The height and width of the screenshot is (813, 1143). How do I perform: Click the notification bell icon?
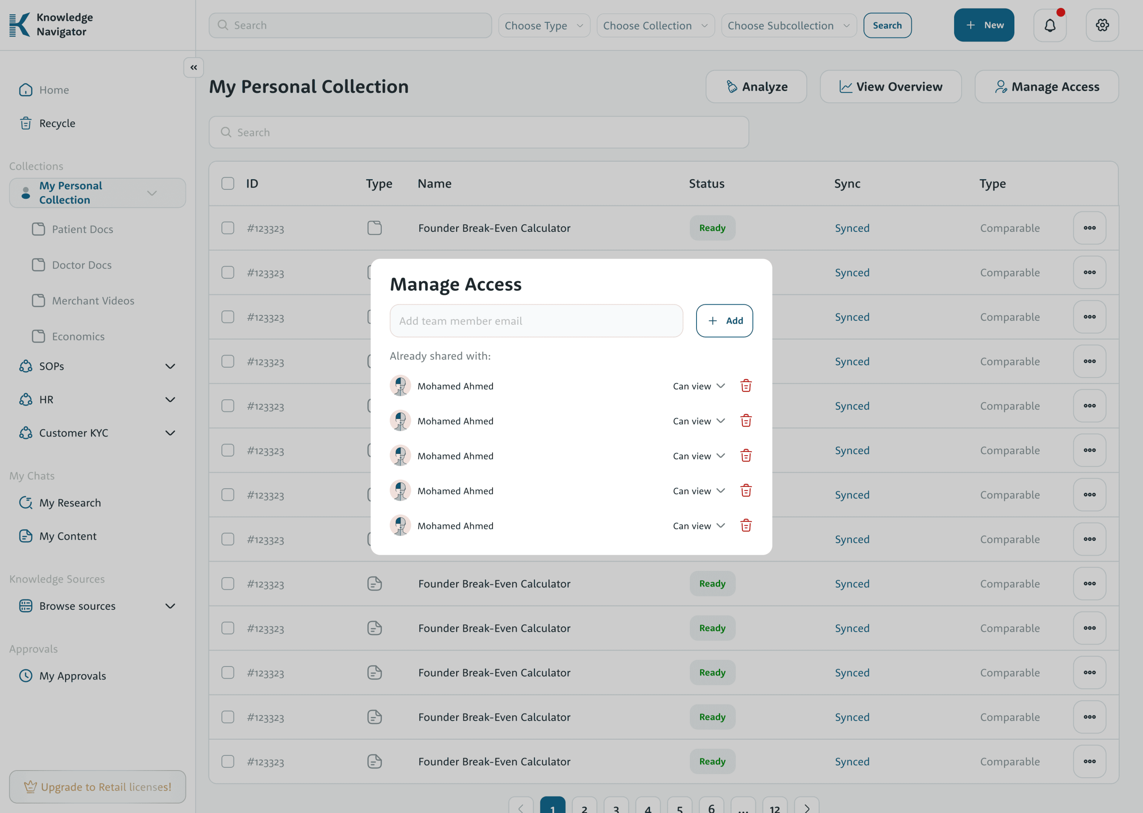coord(1049,25)
